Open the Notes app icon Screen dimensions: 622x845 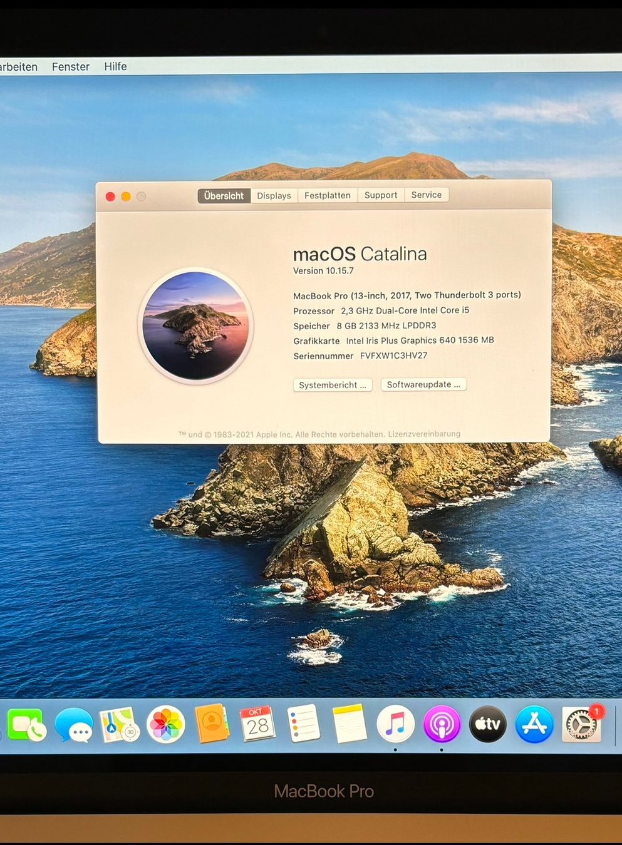point(350,724)
